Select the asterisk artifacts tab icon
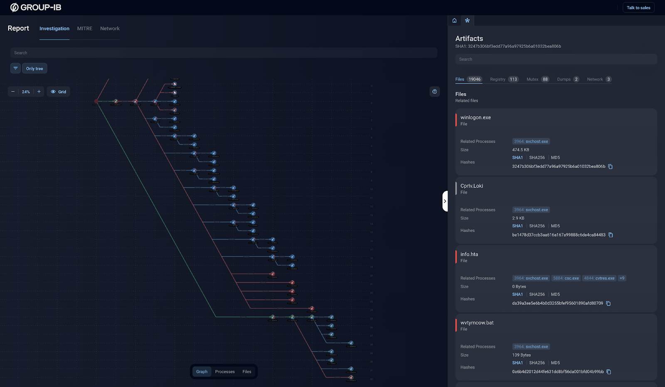665x387 pixels. [467, 20]
